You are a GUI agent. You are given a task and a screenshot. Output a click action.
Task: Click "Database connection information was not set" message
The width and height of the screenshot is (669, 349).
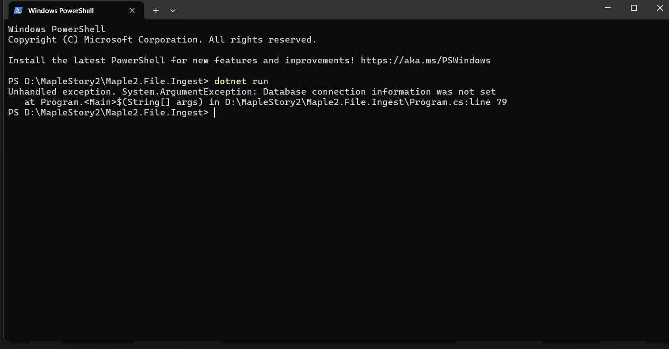pyautogui.click(x=379, y=92)
